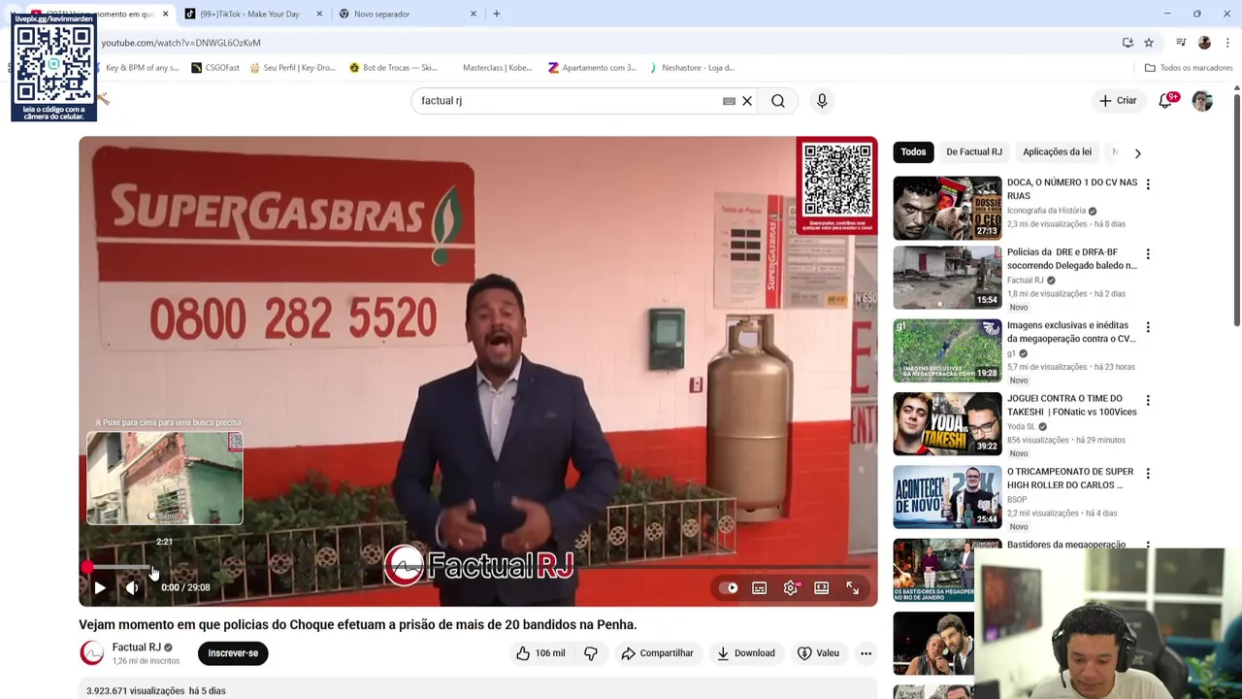
Task: Dislike the video
Action: [591, 653]
